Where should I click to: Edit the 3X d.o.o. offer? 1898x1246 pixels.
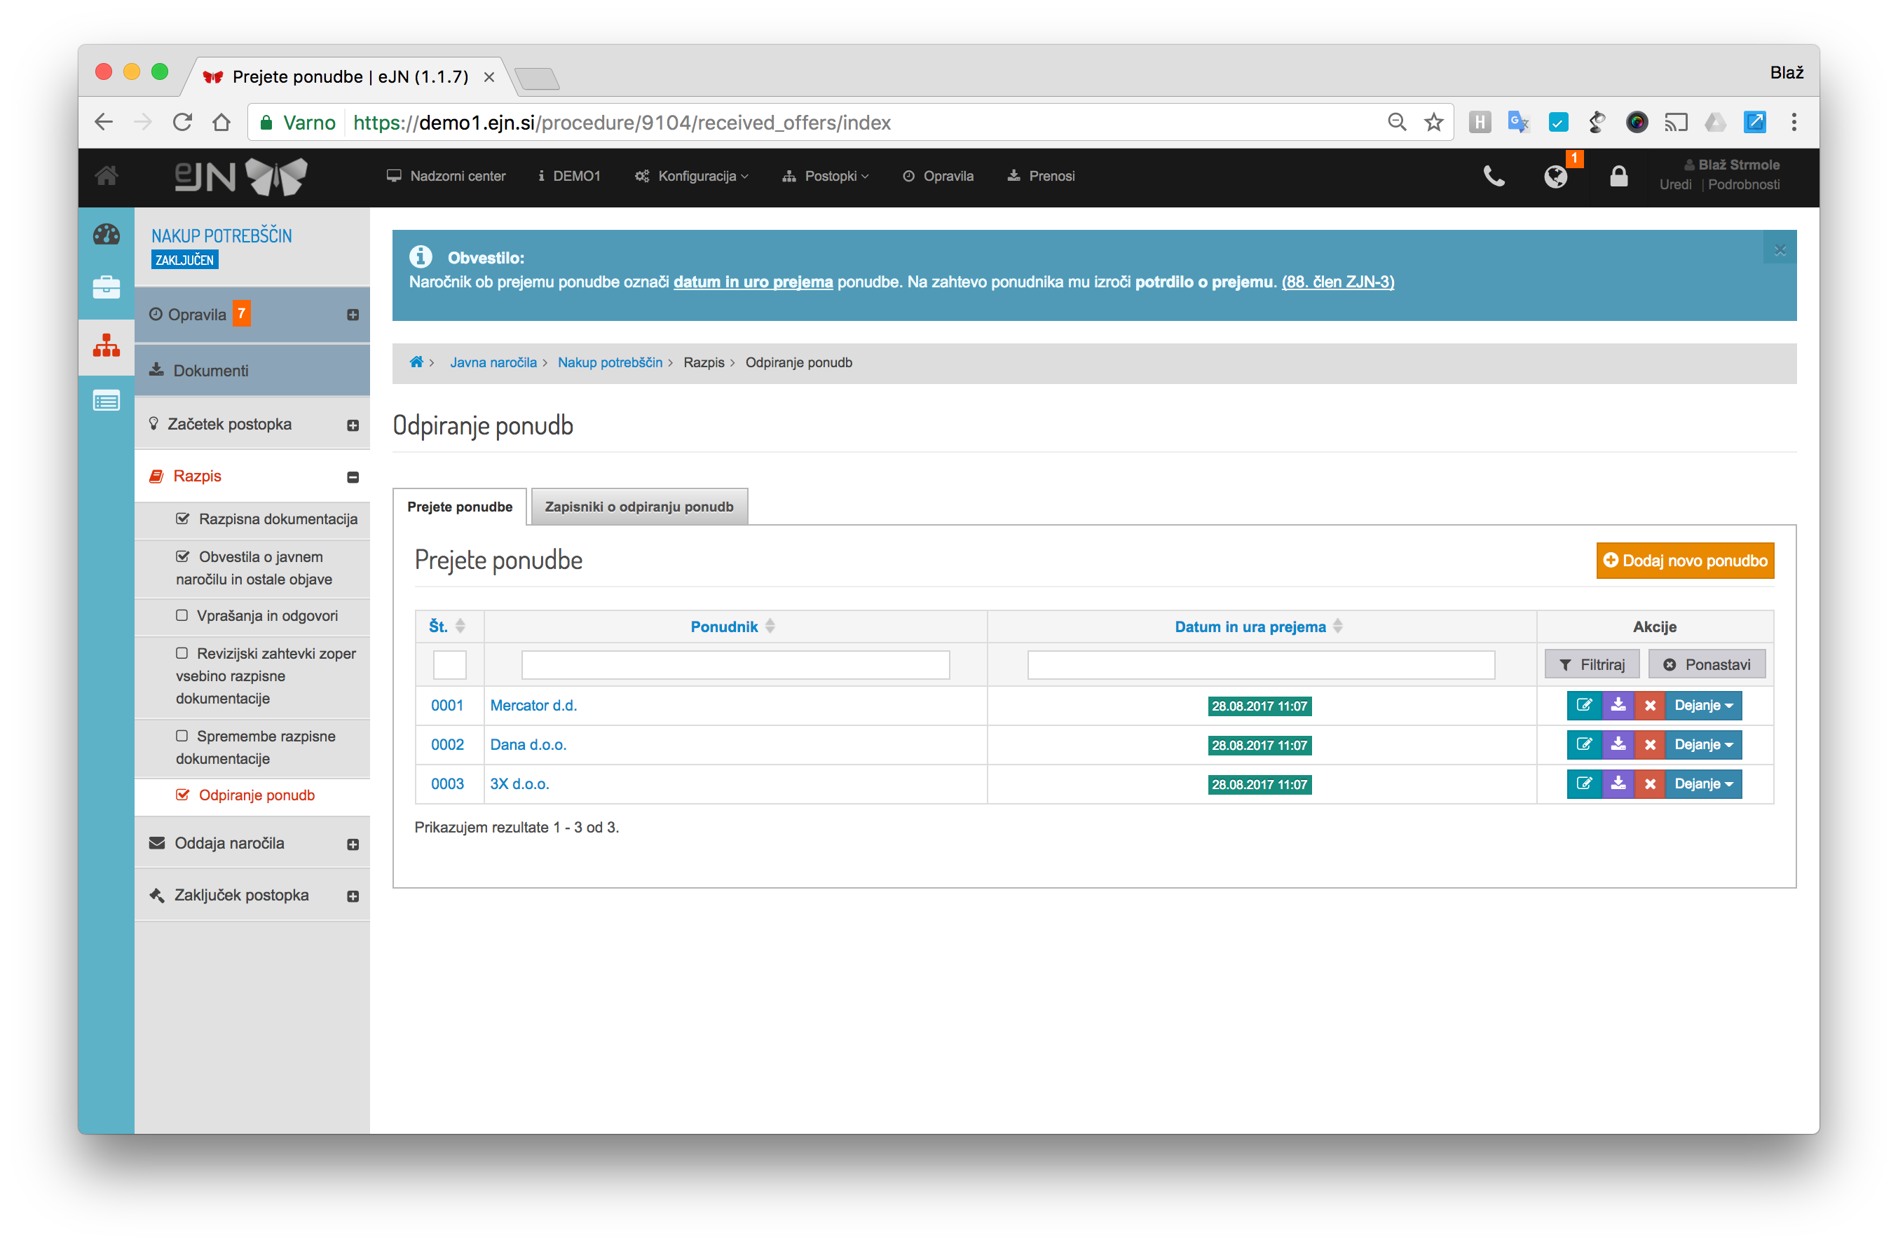coord(1584,783)
